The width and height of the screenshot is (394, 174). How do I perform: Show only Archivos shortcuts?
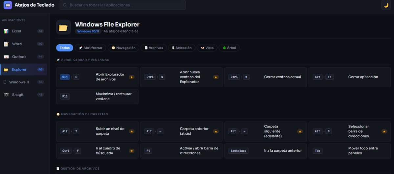[x=153, y=48]
